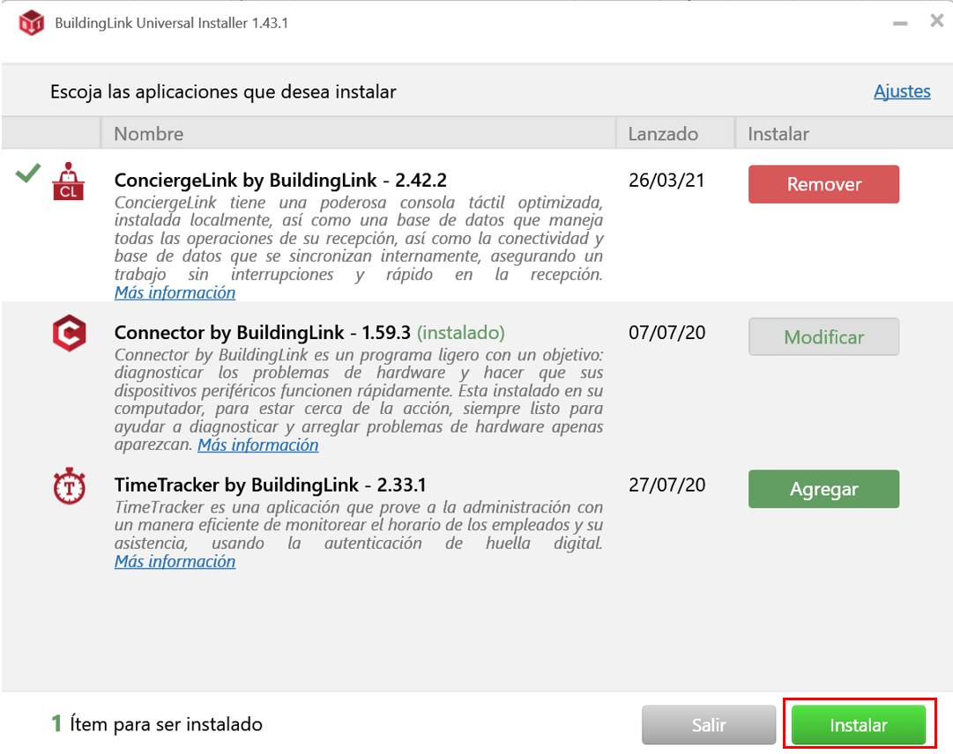Select the TimeTracker by BuildingLink - 2.33.1 title
Screen dimensions: 953x754
pyautogui.click(x=271, y=485)
